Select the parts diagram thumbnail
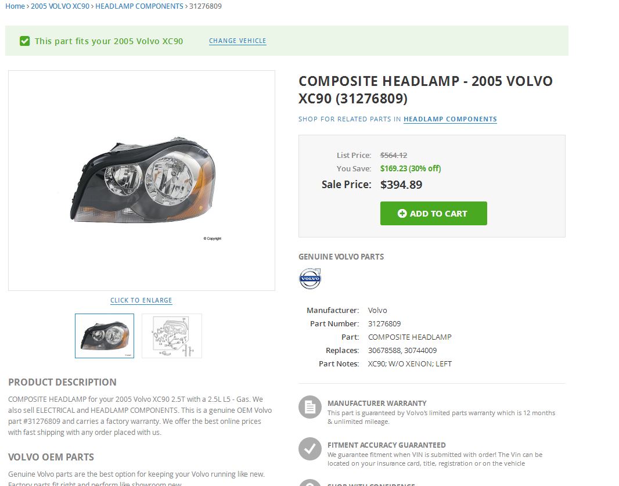619x486 pixels. [171, 336]
